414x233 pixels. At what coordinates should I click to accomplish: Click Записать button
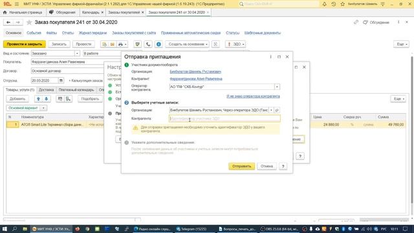click(59, 44)
